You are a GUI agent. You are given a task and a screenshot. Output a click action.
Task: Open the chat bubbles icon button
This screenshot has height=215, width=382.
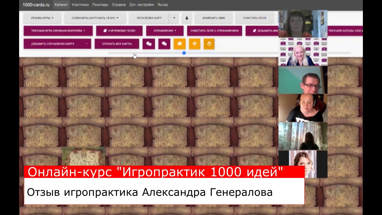[164, 44]
